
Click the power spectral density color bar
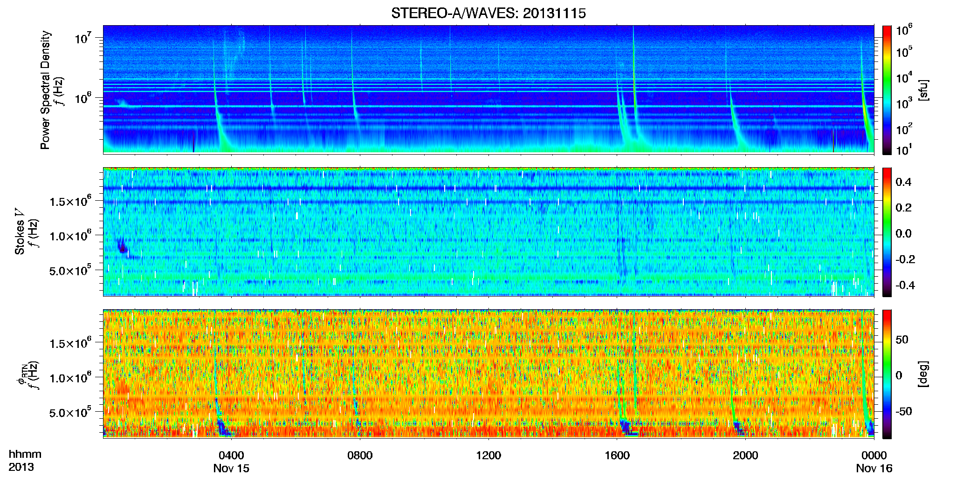point(887,90)
